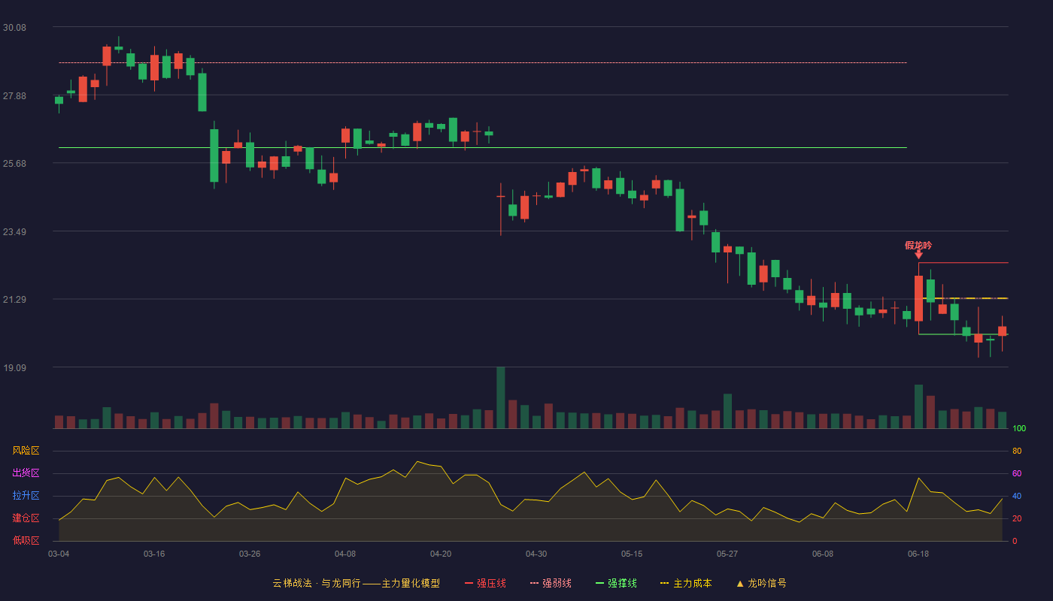Select the 低吸区 zone label
The image size is (1053, 601).
(x=26, y=540)
